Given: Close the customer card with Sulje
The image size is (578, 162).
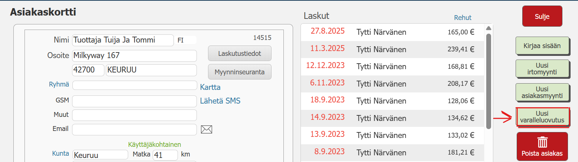Looking at the screenshot, I should [x=542, y=16].
